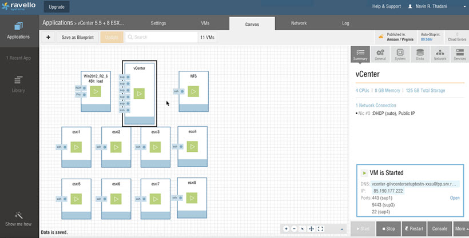Open the Library sidebar section
This screenshot has height=238, width=469.
18,84
